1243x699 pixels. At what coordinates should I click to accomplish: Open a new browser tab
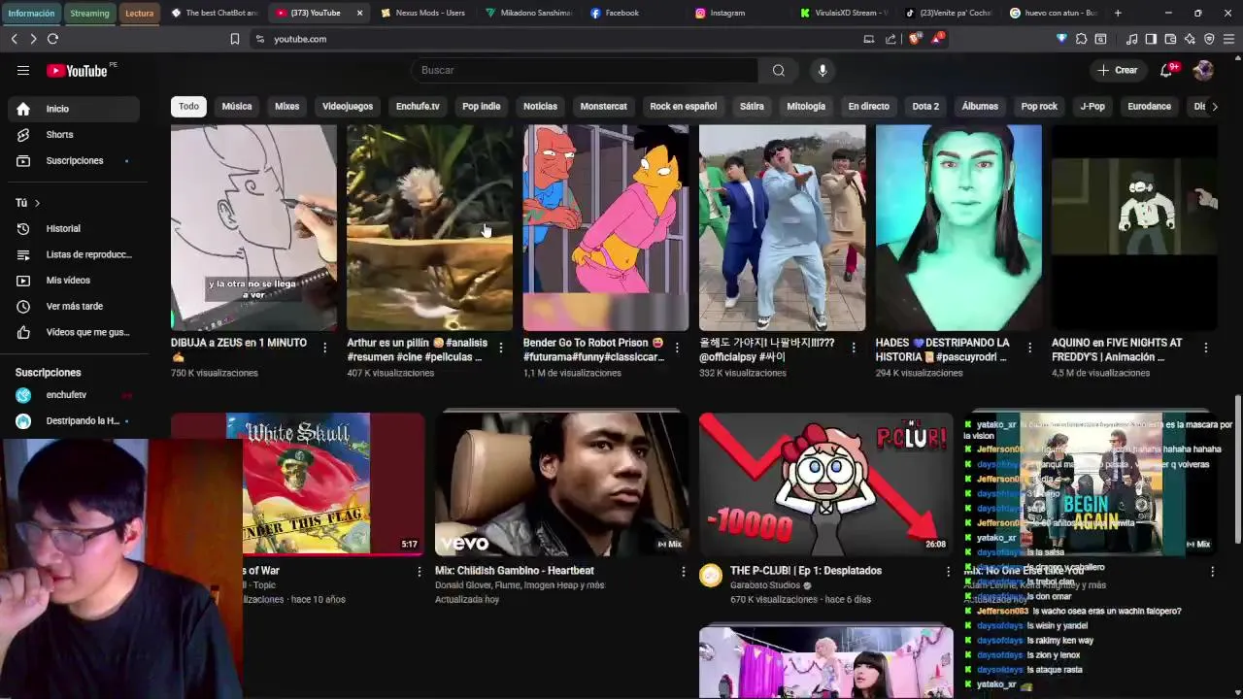(x=1118, y=13)
